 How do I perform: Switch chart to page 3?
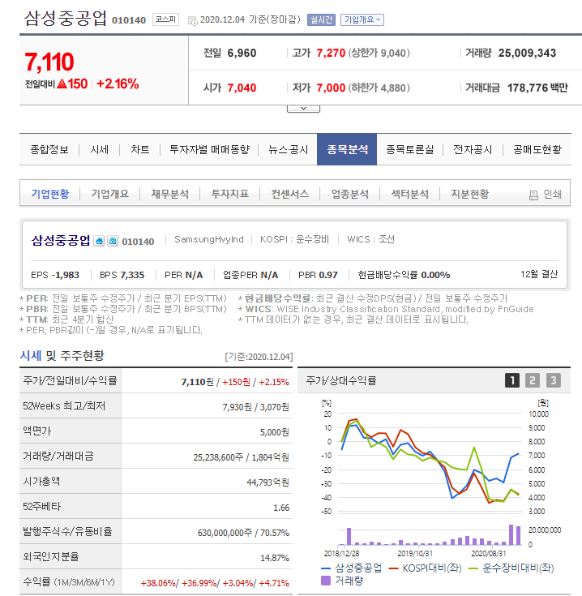[553, 380]
